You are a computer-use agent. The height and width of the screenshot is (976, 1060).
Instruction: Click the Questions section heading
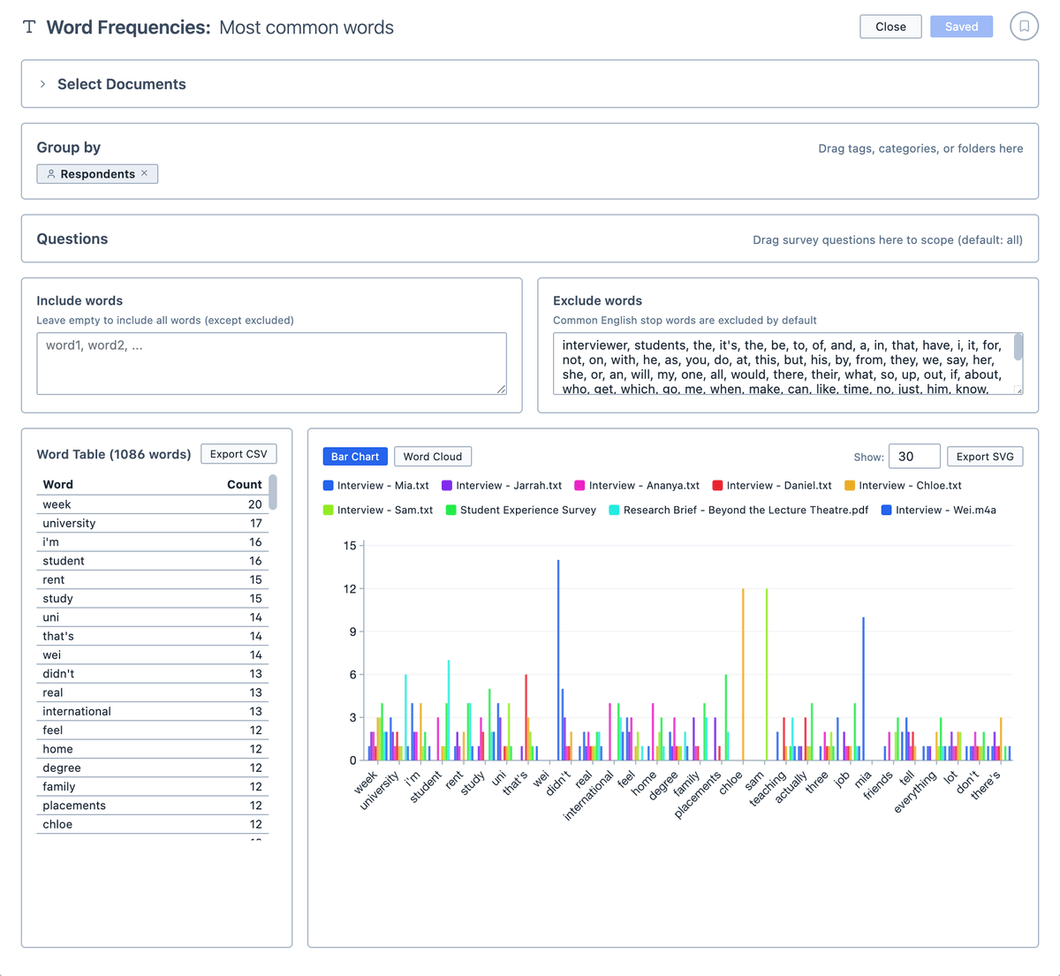pyautogui.click(x=72, y=239)
